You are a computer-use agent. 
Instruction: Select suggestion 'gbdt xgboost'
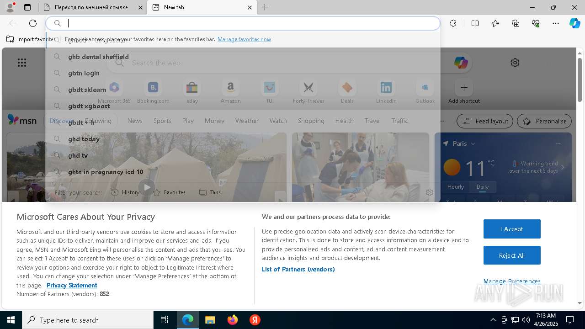pos(243,106)
